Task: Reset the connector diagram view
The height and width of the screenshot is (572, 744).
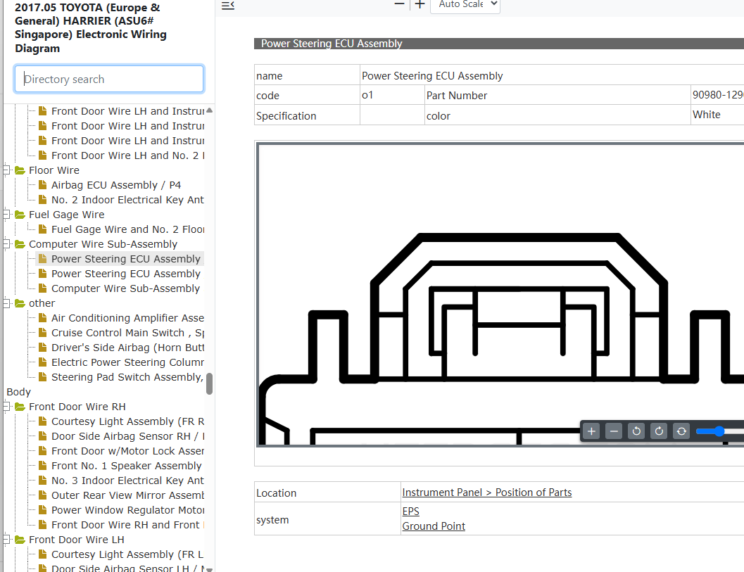Action: pos(681,431)
